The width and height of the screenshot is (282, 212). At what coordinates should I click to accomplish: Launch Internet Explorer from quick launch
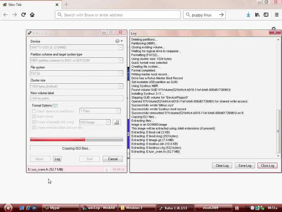[x=28, y=208]
